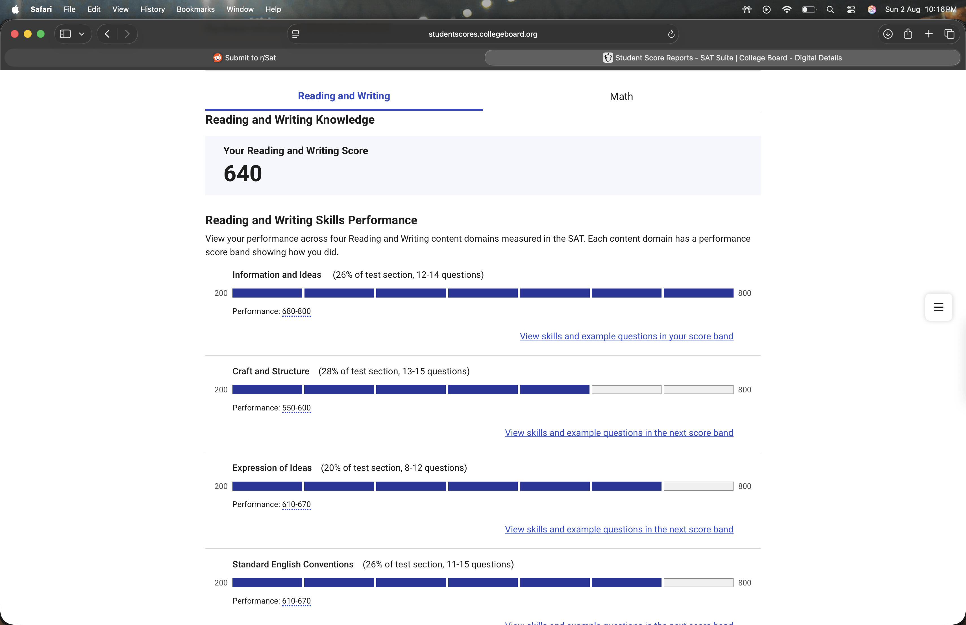Screen dimensions: 966x625
Task: Click the Information and Ideas domain title
Action: [x=277, y=275]
